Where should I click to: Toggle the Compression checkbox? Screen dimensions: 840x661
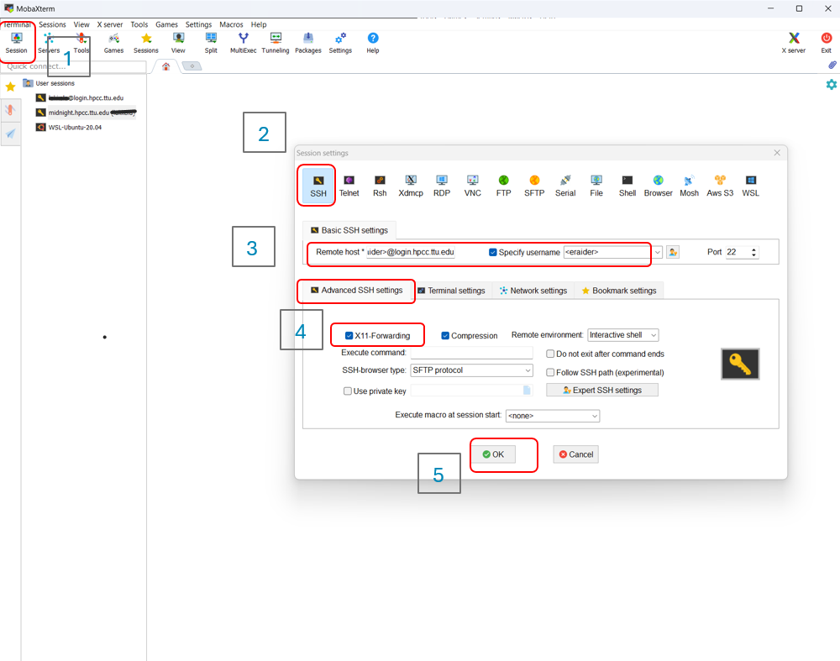[445, 336]
